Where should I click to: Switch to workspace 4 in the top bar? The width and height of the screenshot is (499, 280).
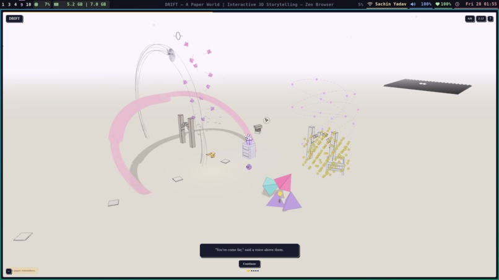(x=15, y=4)
